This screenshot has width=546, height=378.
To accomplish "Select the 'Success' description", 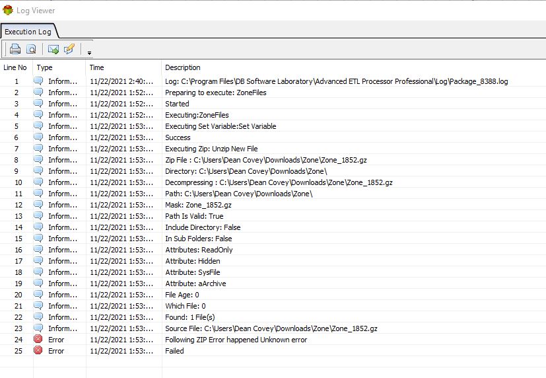I will tap(178, 137).
